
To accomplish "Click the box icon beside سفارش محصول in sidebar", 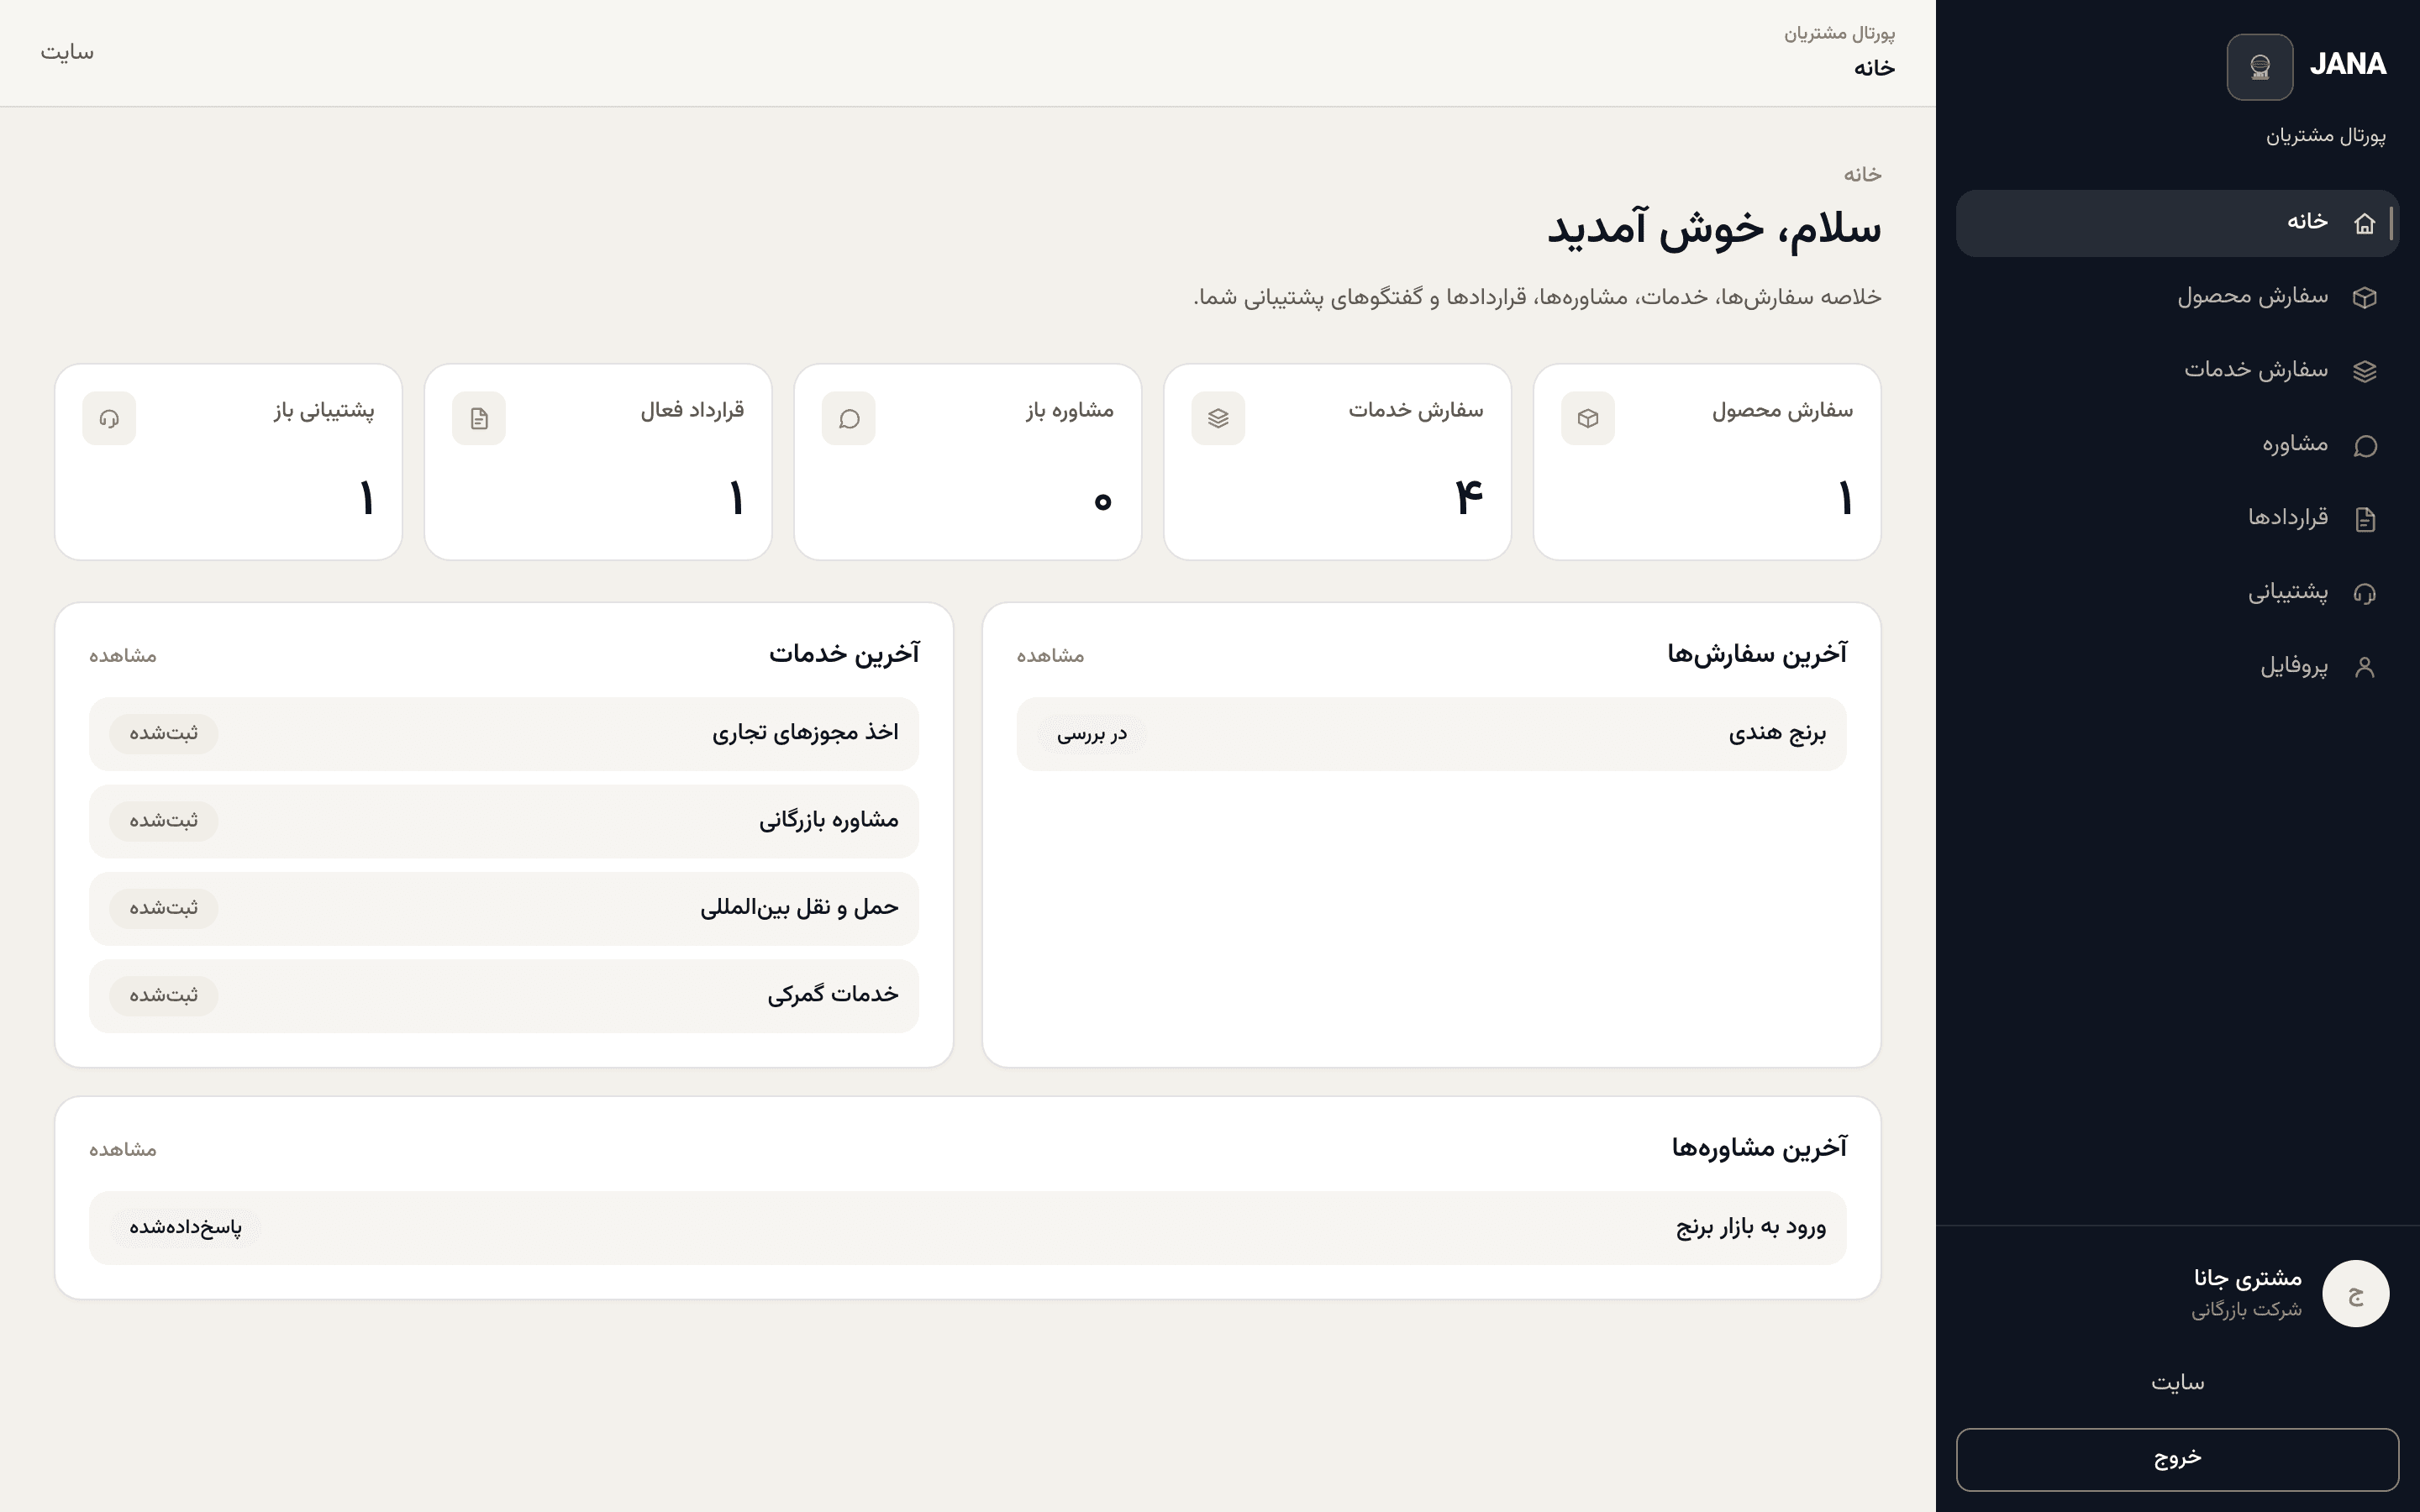I will click(x=2364, y=297).
